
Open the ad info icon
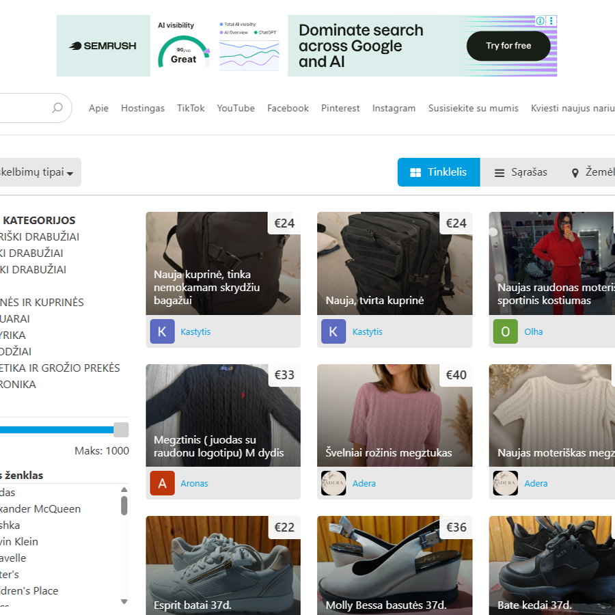(540, 20)
